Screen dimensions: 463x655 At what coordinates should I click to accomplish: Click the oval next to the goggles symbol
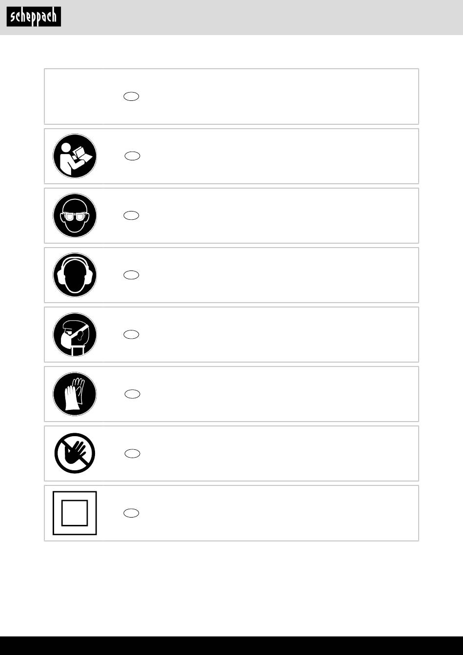click(132, 215)
